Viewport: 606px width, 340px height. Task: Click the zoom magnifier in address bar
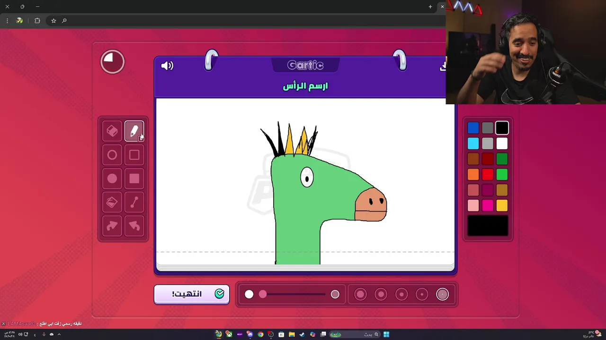click(x=64, y=21)
